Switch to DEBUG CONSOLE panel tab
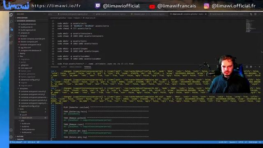Viewport: 263px width, 148px height. tap(76, 67)
